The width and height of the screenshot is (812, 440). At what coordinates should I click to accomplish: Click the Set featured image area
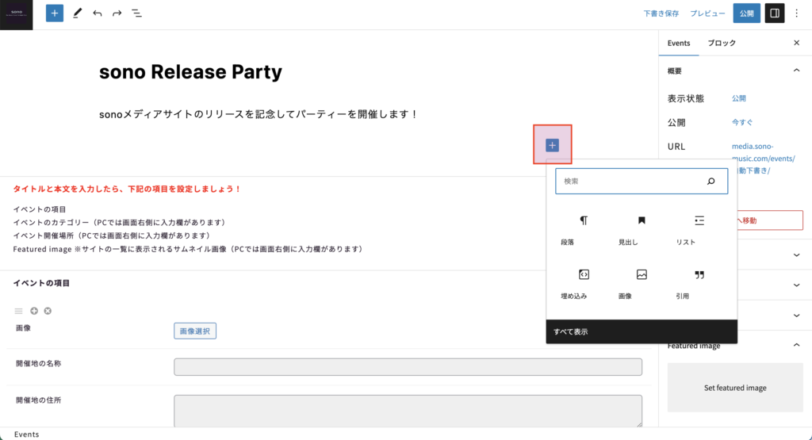[x=735, y=388]
